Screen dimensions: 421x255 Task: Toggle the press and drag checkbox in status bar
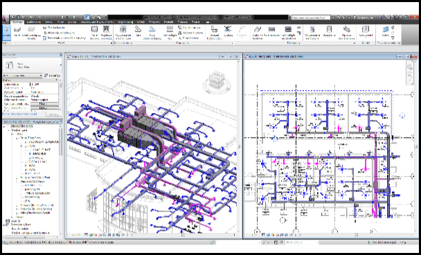(370, 243)
